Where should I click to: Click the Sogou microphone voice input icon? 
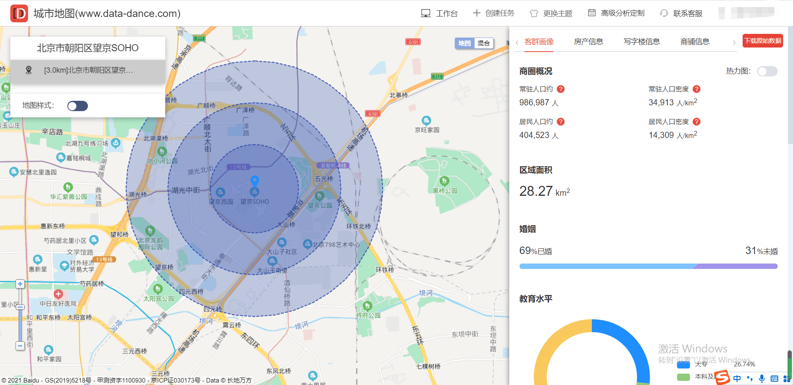pos(762,378)
